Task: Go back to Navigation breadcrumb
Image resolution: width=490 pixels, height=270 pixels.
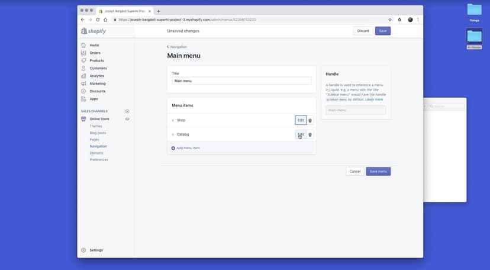Action: (177, 47)
